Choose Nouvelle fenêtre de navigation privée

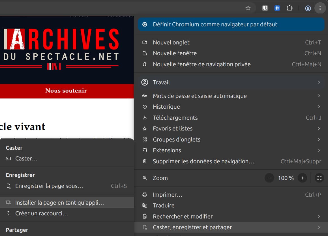[231, 64]
